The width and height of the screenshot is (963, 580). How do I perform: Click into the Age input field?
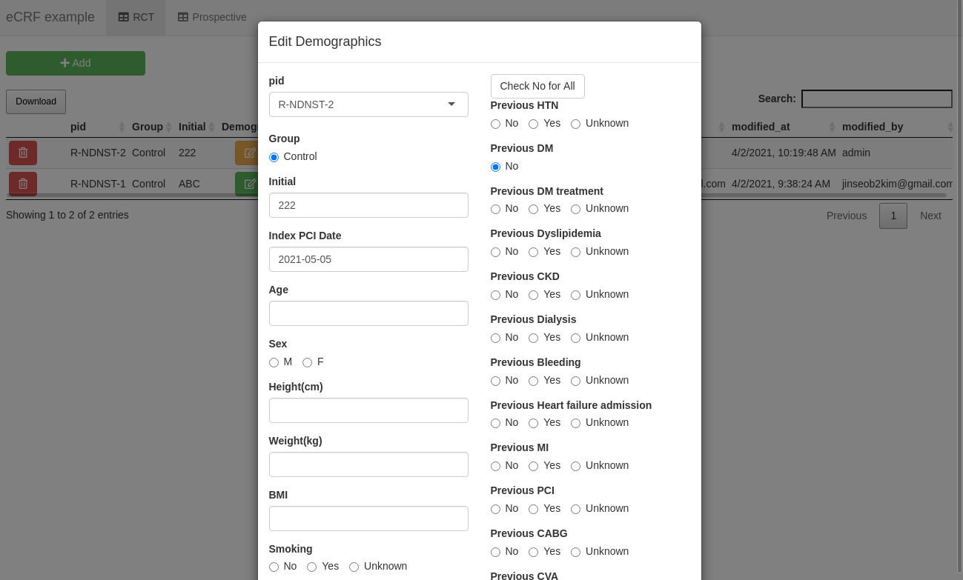(368, 313)
